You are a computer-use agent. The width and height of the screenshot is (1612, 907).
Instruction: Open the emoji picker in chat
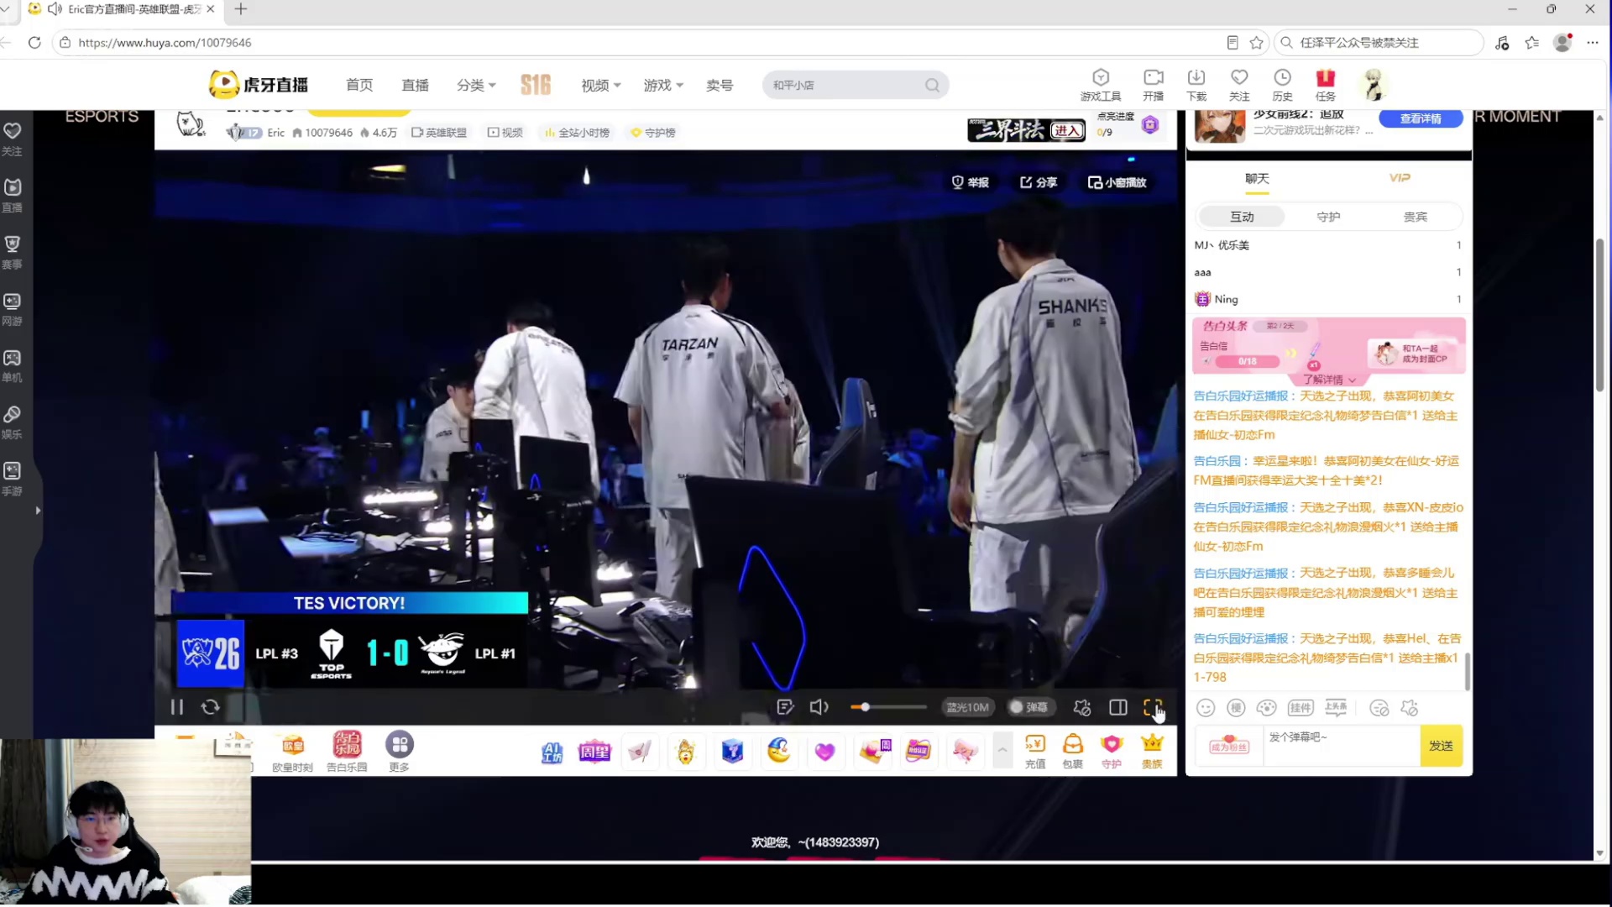(1206, 708)
